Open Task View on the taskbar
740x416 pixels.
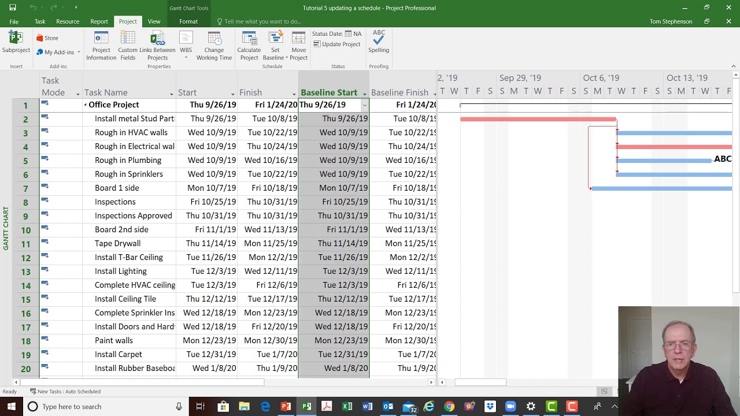click(x=200, y=406)
